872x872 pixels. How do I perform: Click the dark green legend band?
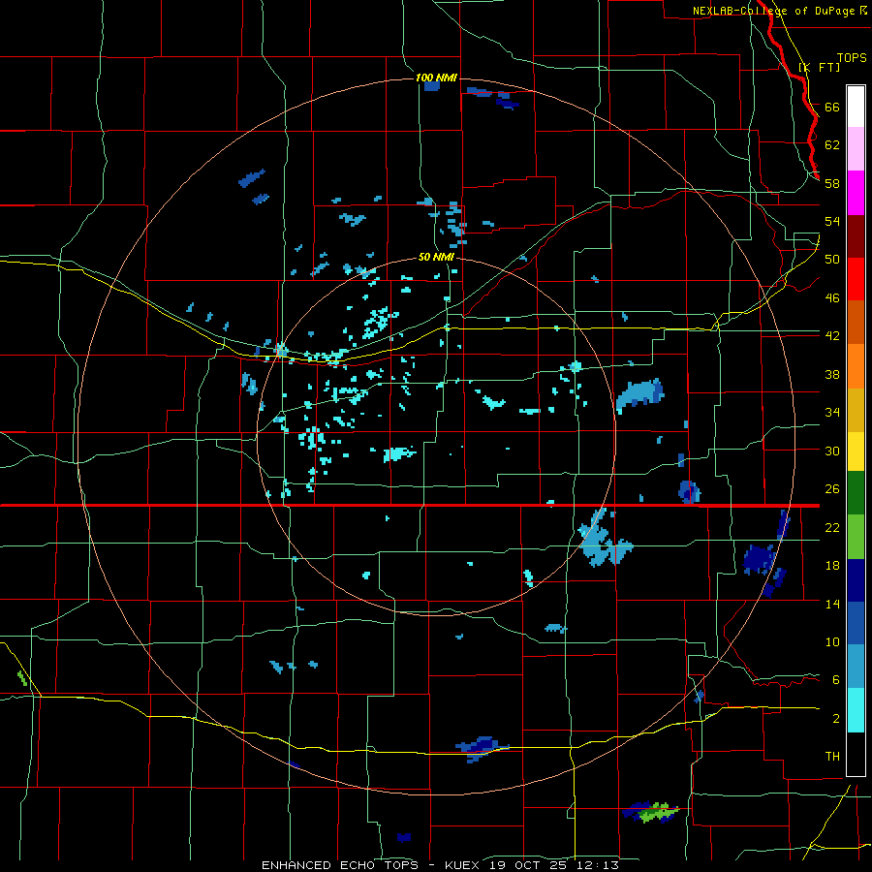[x=856, y=493]
